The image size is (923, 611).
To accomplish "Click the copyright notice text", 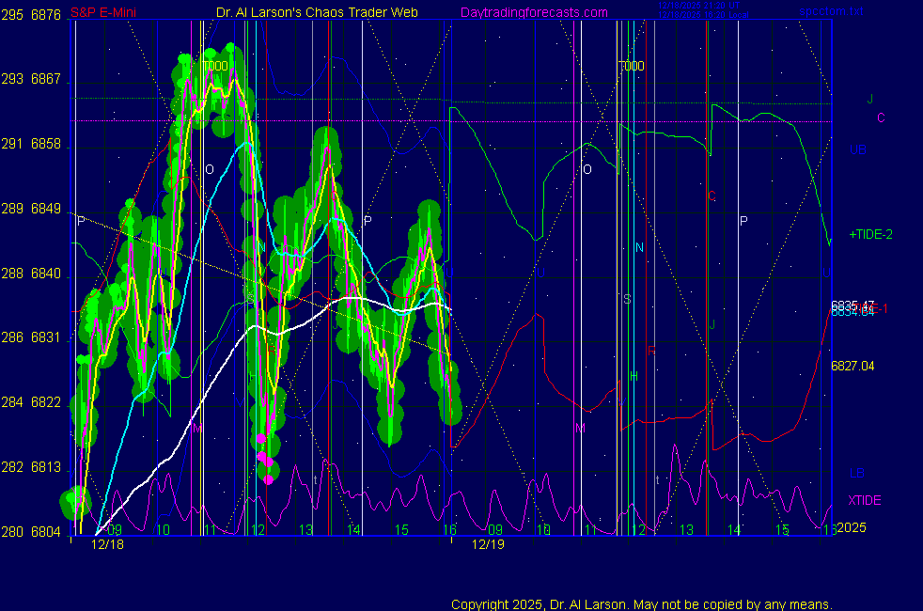I will [641, 604].
